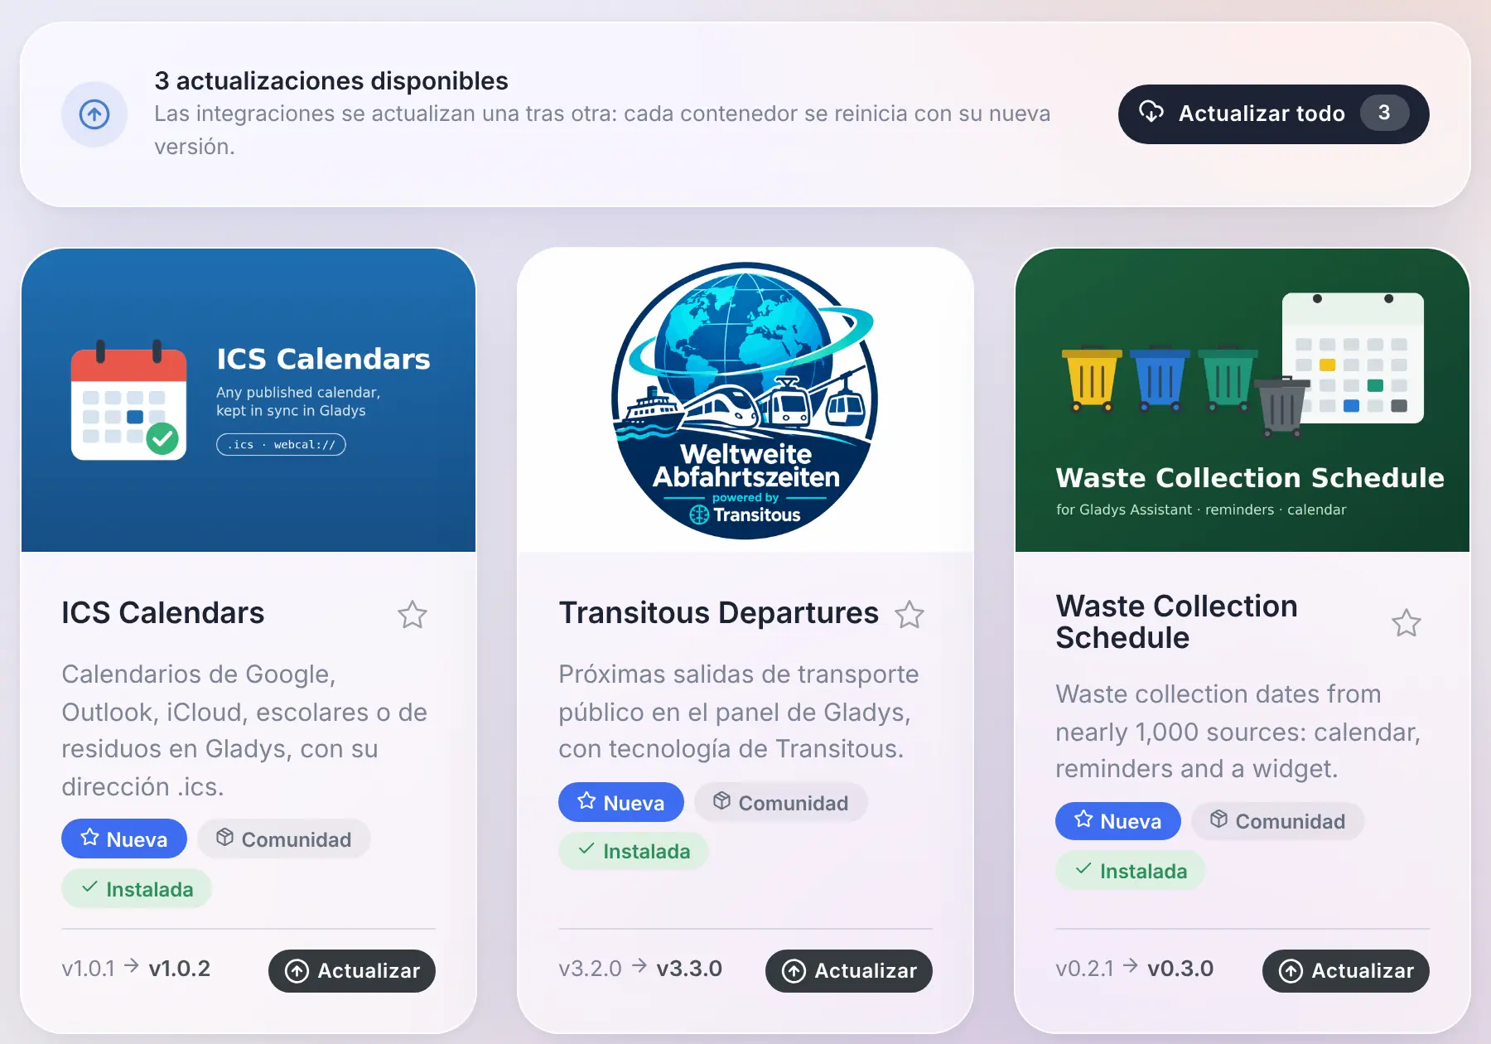The height and width of the screenshot is (1044, 1491).
Task: Click the .ics · webcal:// pill in ICS banner
Action: pos(281,445)
